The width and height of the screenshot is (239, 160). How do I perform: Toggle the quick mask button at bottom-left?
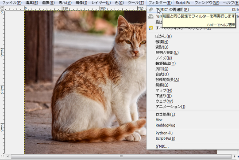pos(2,156)
